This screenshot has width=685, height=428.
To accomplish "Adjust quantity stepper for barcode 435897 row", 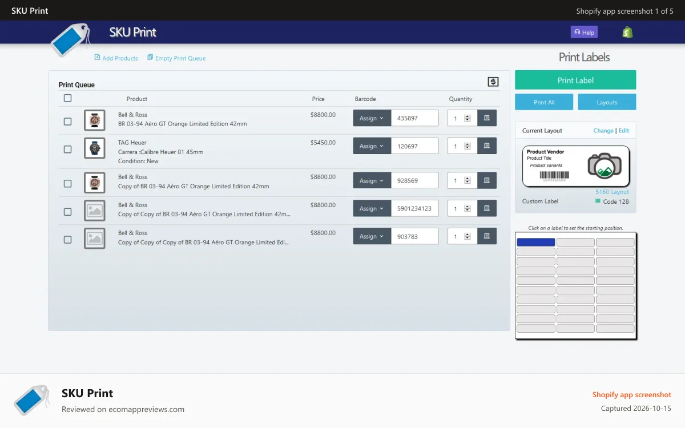I will (468, 118).
